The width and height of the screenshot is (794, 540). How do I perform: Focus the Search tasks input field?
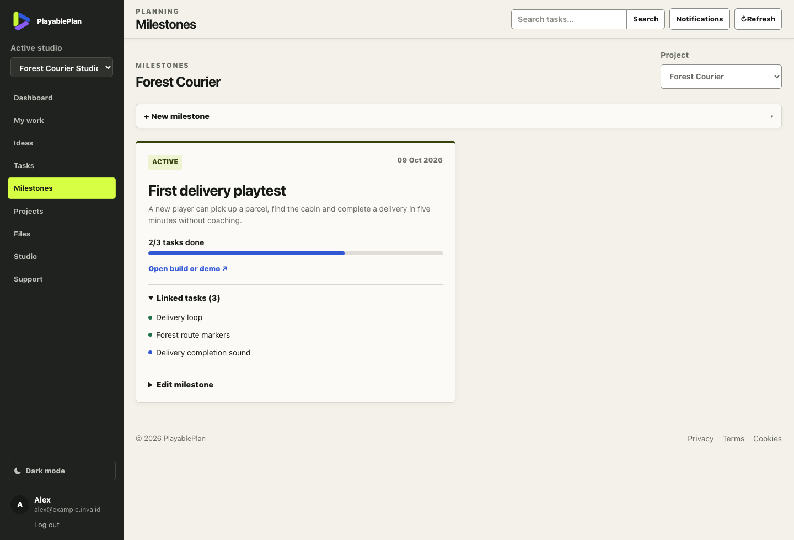569,19
